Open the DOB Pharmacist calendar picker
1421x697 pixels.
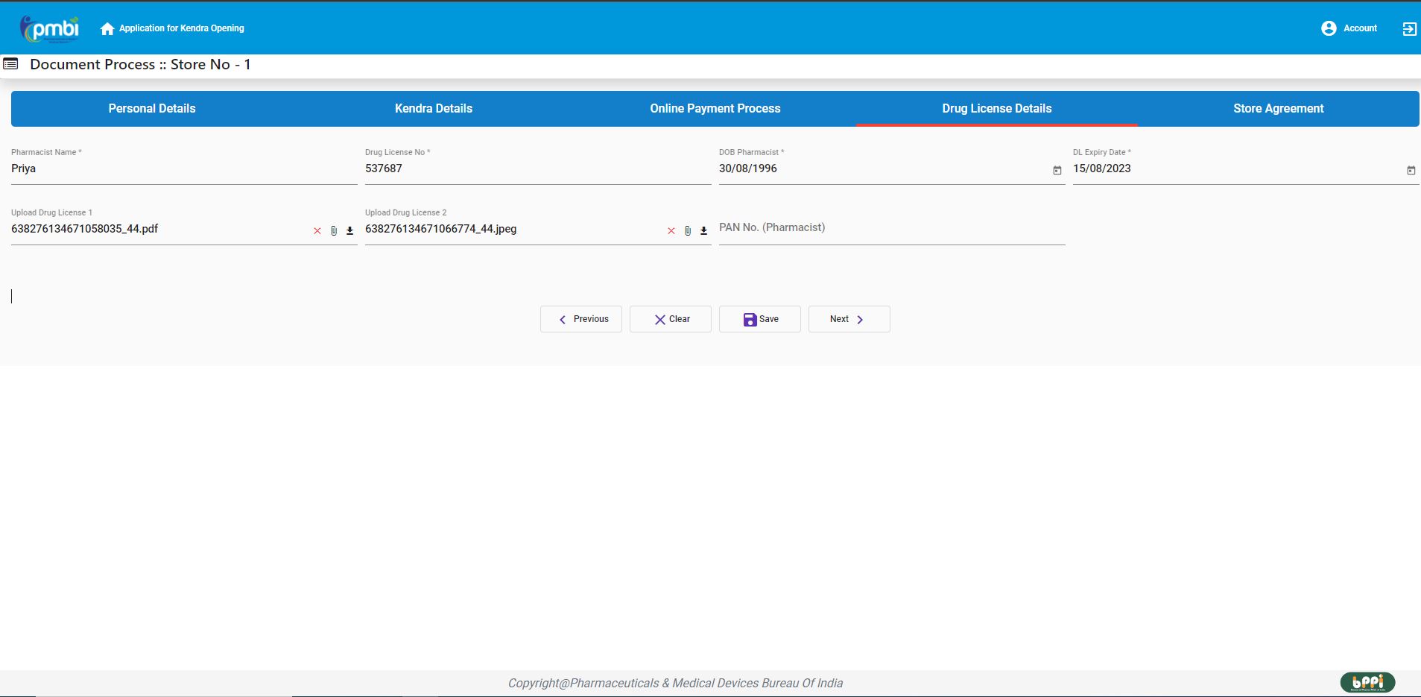click(x=1057, y=171)
